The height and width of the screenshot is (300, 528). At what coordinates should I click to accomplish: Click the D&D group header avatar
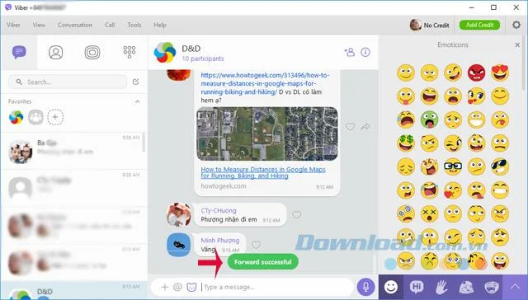coord(165,52)
